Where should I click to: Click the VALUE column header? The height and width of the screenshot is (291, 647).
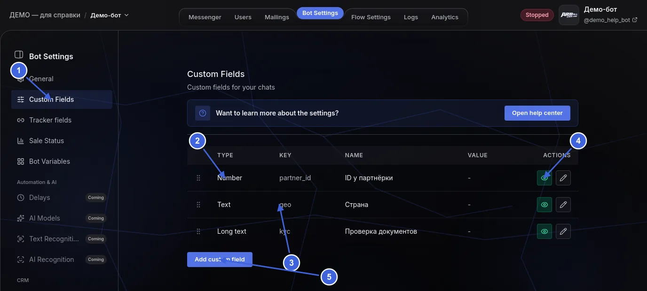coord(478,155)
